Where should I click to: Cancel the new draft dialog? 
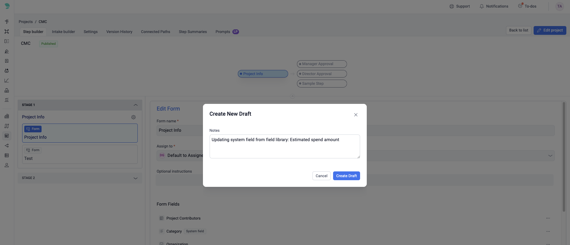[x=321, y=176]
